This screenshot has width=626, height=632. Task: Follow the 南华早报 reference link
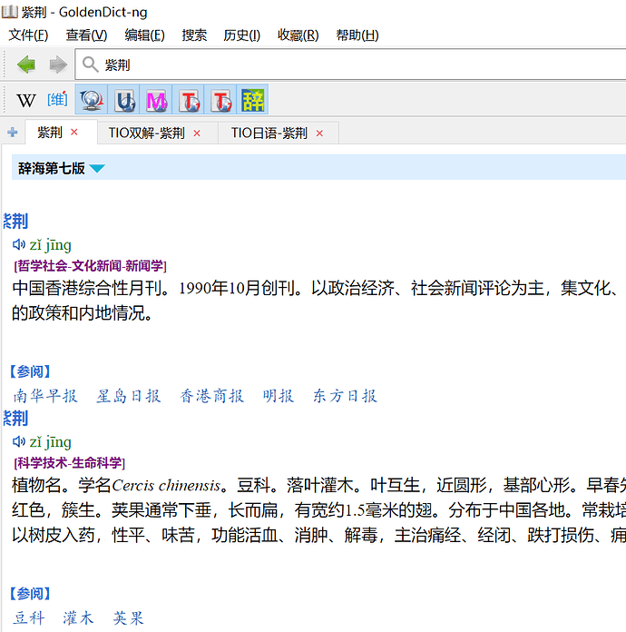(45, 396)
